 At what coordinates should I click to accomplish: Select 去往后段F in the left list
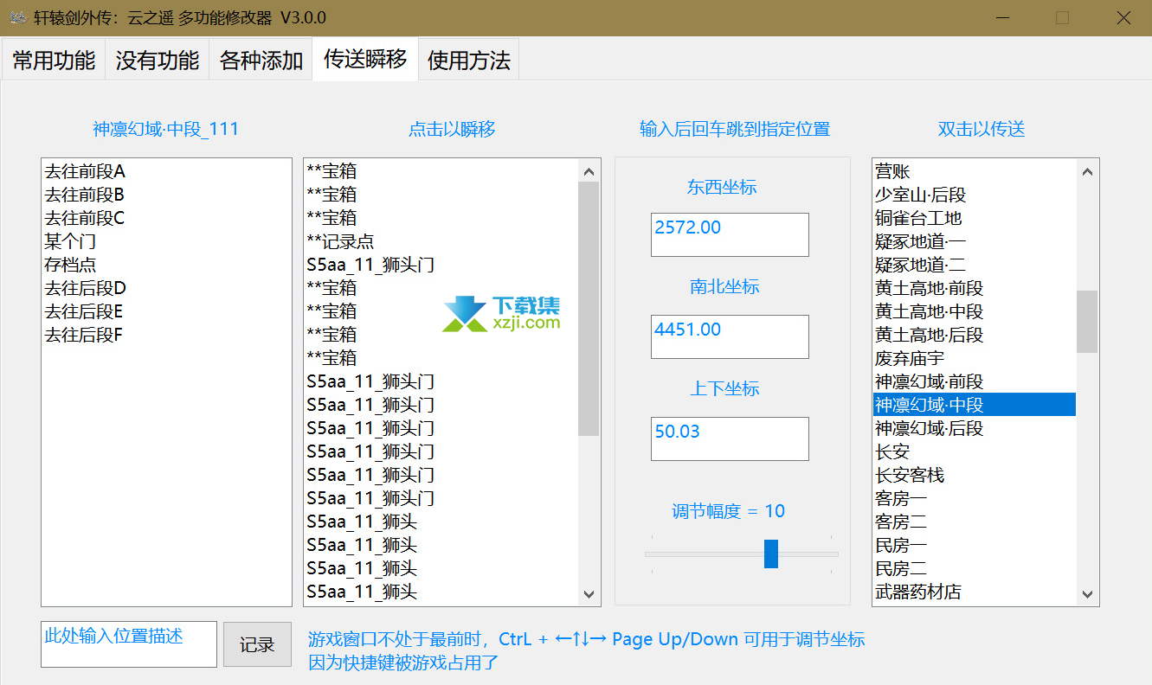click(167, 335)
